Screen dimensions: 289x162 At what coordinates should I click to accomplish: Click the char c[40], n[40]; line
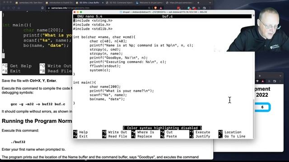click(x=108, y=41)
